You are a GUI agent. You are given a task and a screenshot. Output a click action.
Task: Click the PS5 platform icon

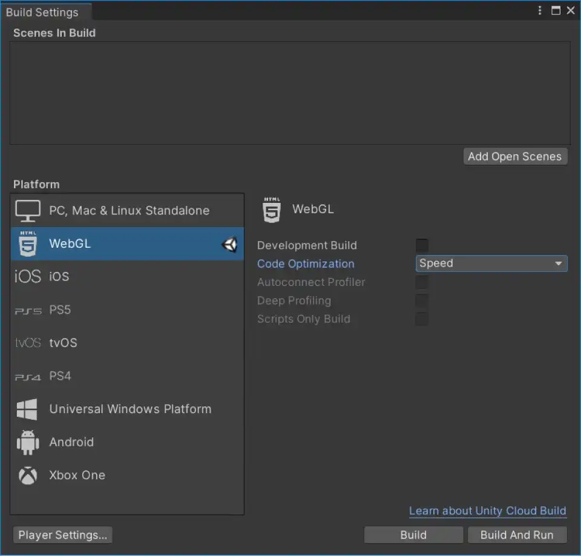click(x=27, y=309)
